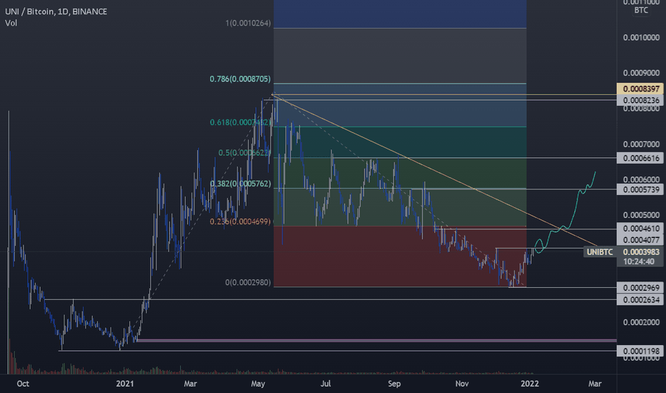Click the 0.0004077 price axis label
This screenshot has width=666, height=393.
click(640, 240)
